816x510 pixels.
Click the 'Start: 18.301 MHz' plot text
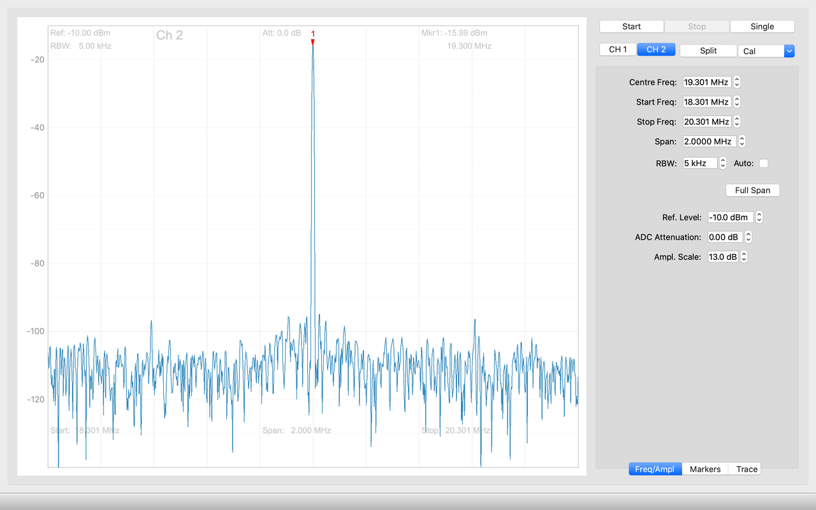pos(85,430)
